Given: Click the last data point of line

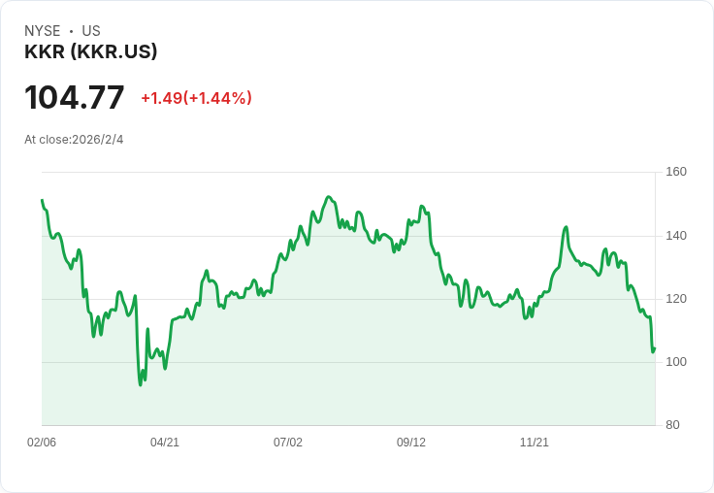Looking at the screenshot, I should click(655, 349).
